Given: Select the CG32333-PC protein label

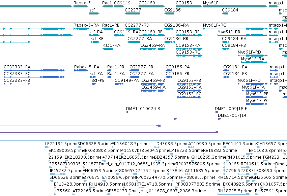Looking at the screenshot, I should click(17, 74).
